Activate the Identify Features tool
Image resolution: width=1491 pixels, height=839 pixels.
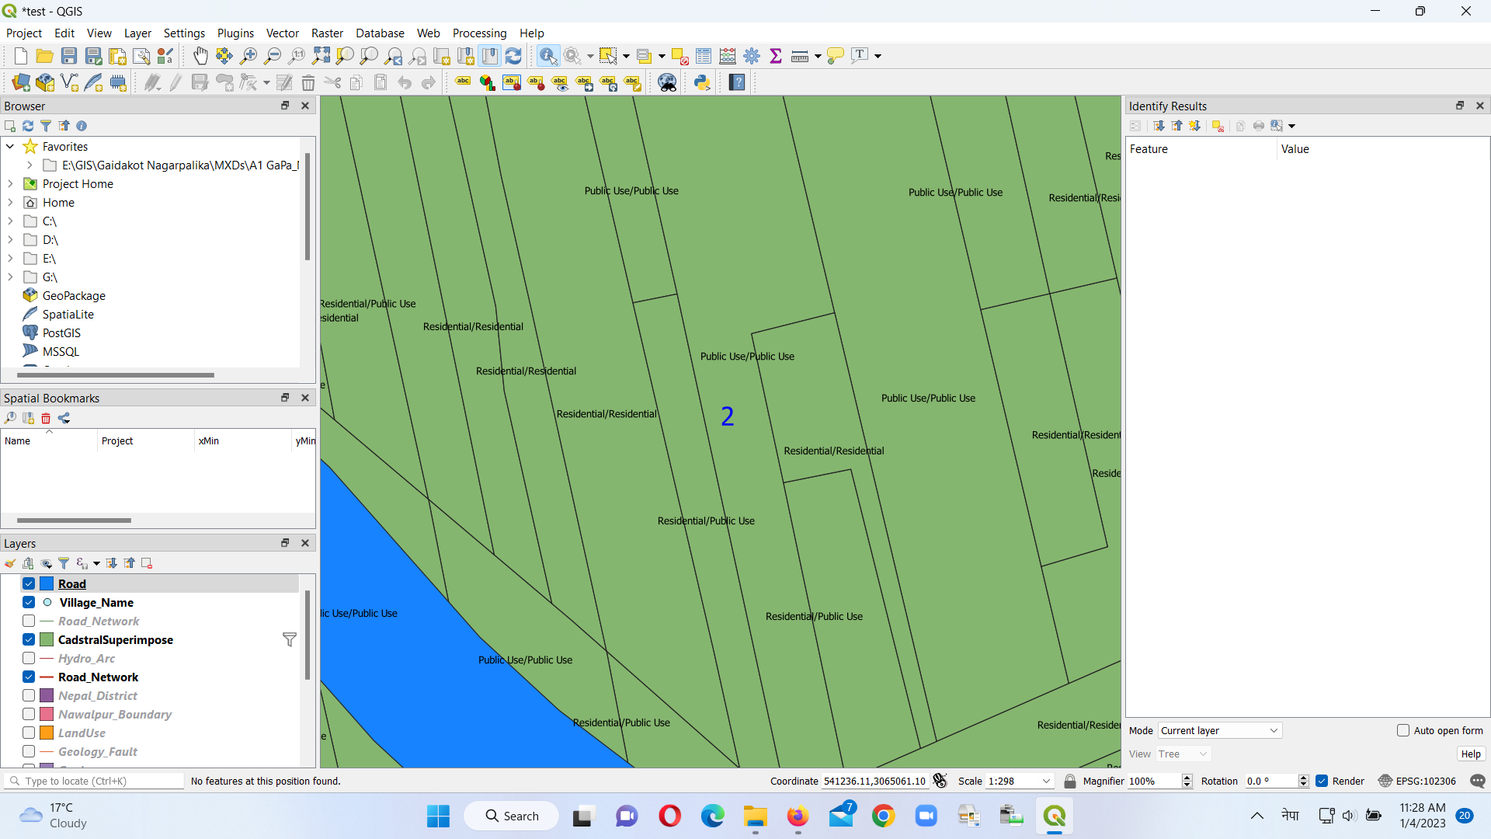[x=548, y=56]
